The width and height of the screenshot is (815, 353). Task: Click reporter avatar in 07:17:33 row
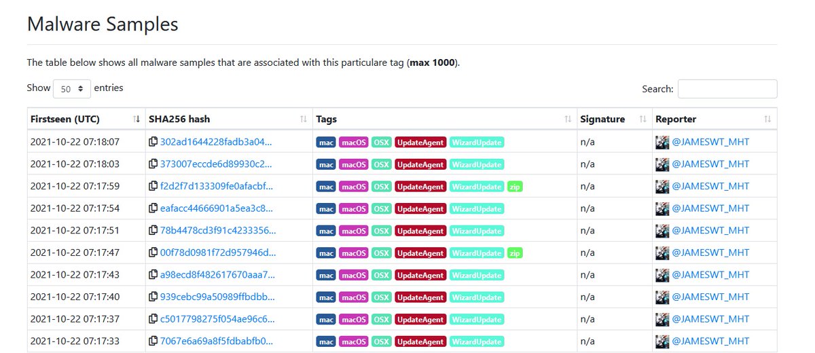click(662, 341)
